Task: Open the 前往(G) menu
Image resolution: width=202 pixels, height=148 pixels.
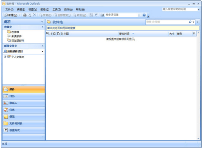Action: (45, 9)
